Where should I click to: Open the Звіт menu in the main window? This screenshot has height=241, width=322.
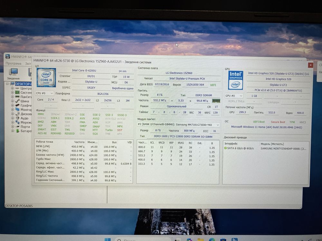(28, 64)
